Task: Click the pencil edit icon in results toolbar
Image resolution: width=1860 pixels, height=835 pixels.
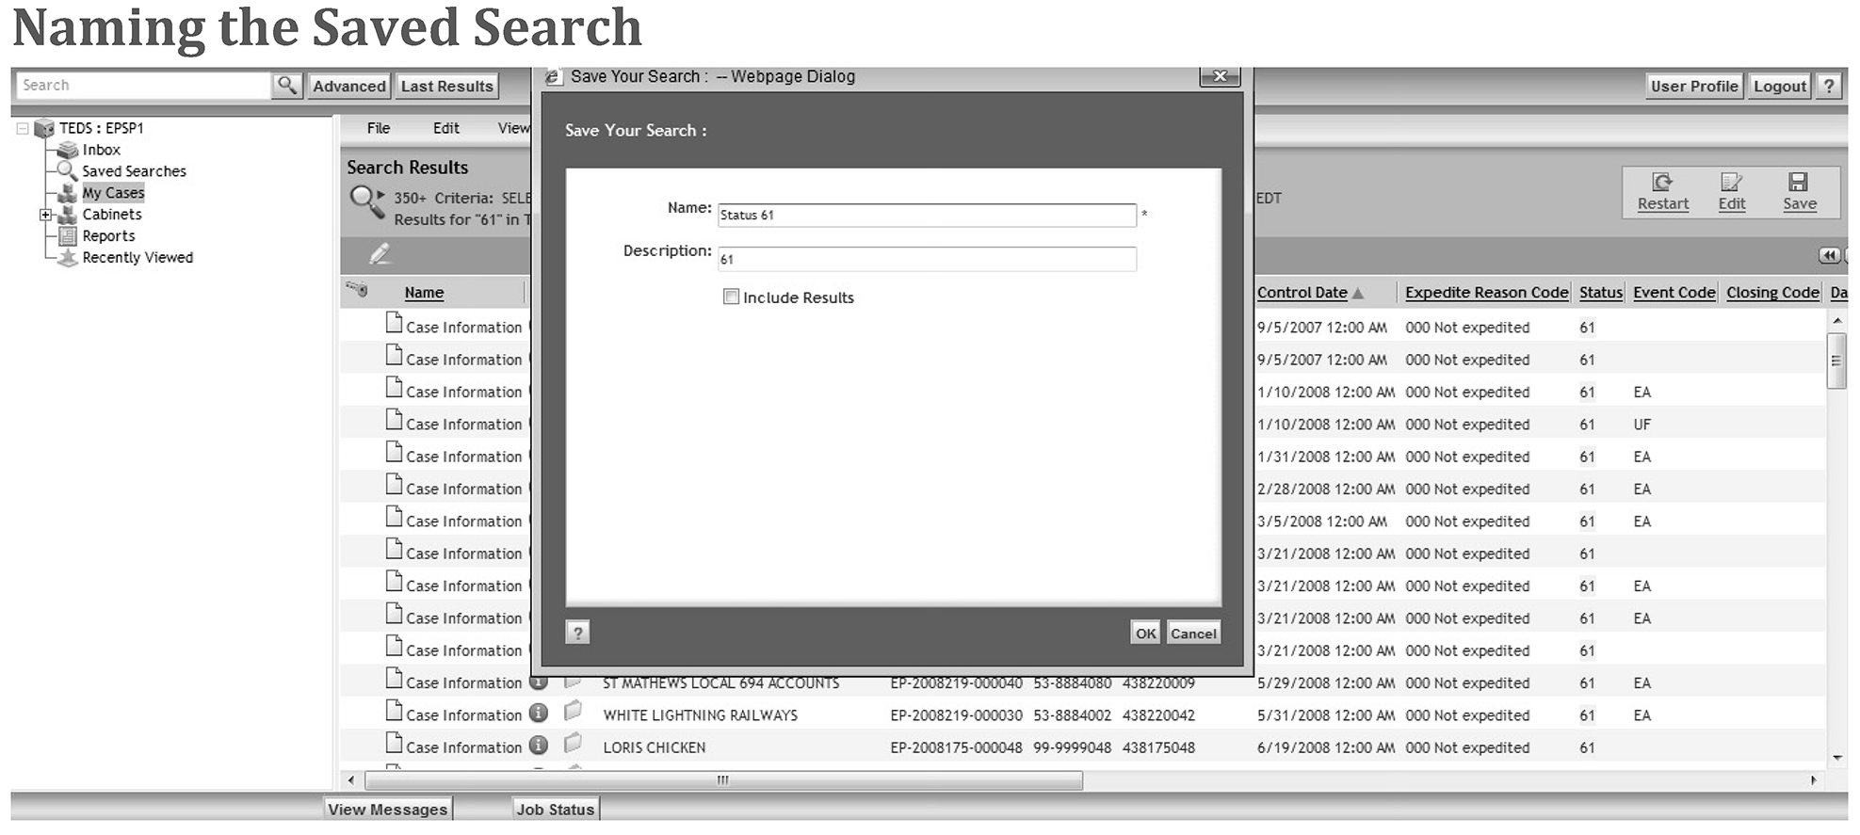Action: (380, 254)
